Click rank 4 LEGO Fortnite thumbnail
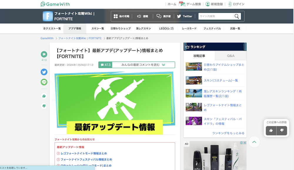 pyautogui.click(x=194, y=107)
